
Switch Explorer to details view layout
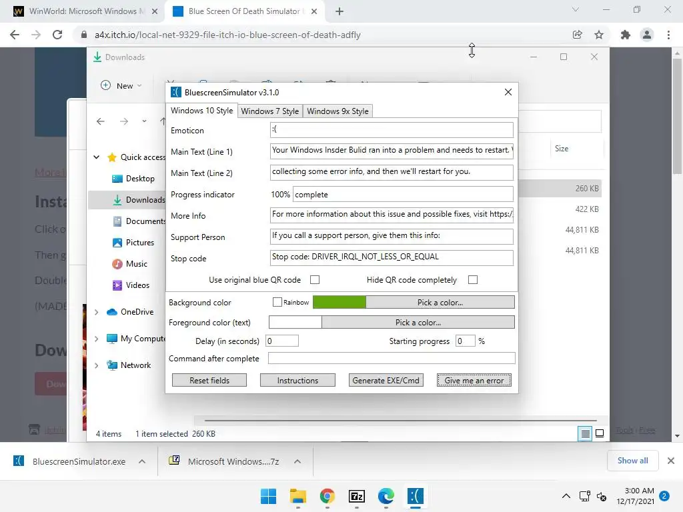(x=585, y=433)
